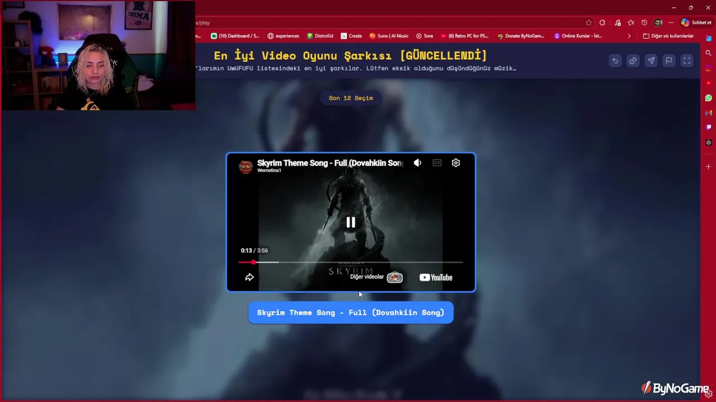
Task: Report with the flag icon
Action: click(x=668, y=61)
